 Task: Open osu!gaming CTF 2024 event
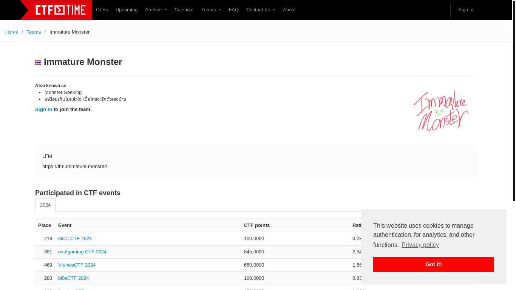point(82,252)
